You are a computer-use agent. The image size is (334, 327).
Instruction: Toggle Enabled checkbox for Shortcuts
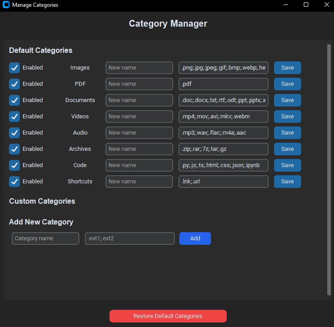click(14, 181)
